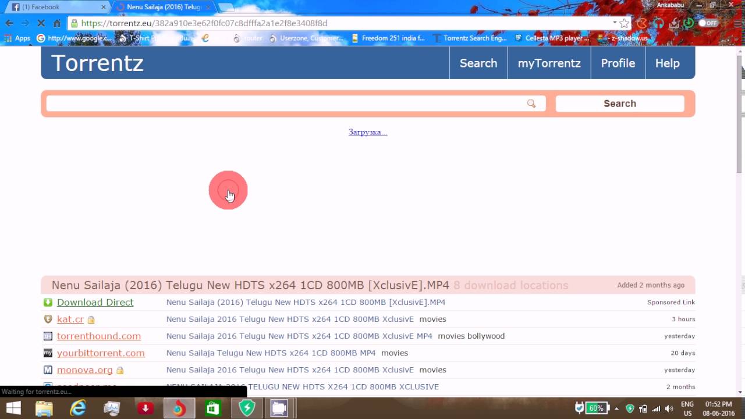Go to the browser home page
This screenshot has height=419, width=745.
pyautogui.click(x=56, y=23)
